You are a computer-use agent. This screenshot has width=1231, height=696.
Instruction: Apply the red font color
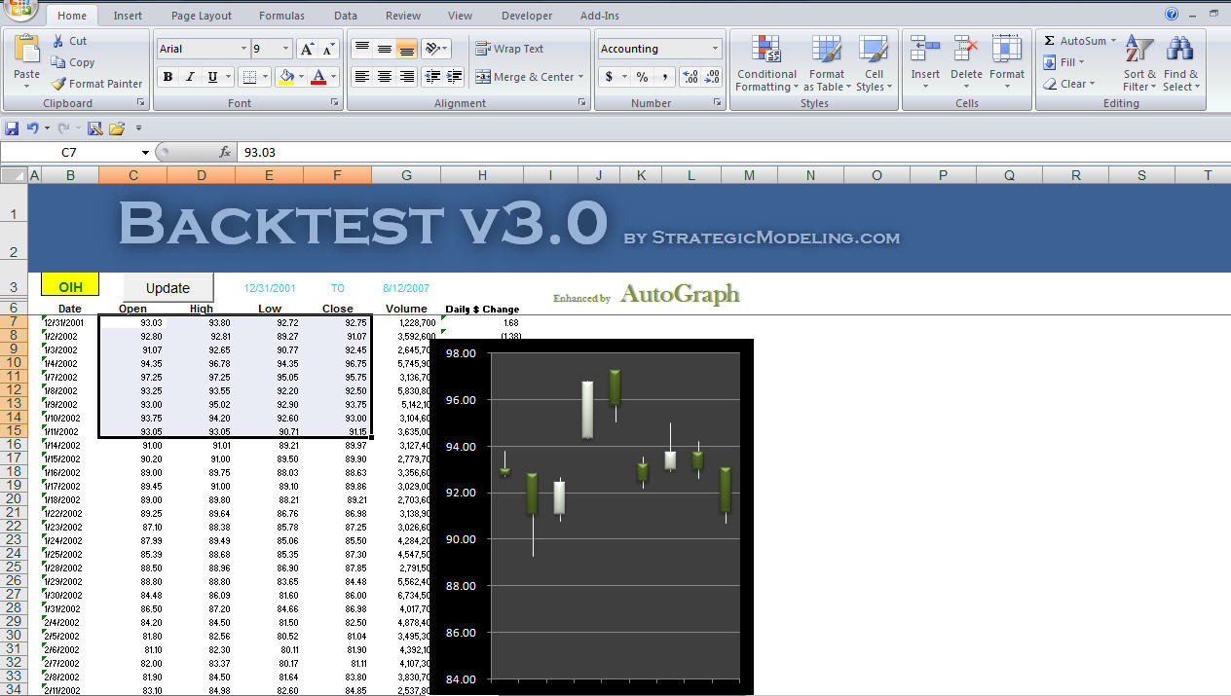point(317,77)
